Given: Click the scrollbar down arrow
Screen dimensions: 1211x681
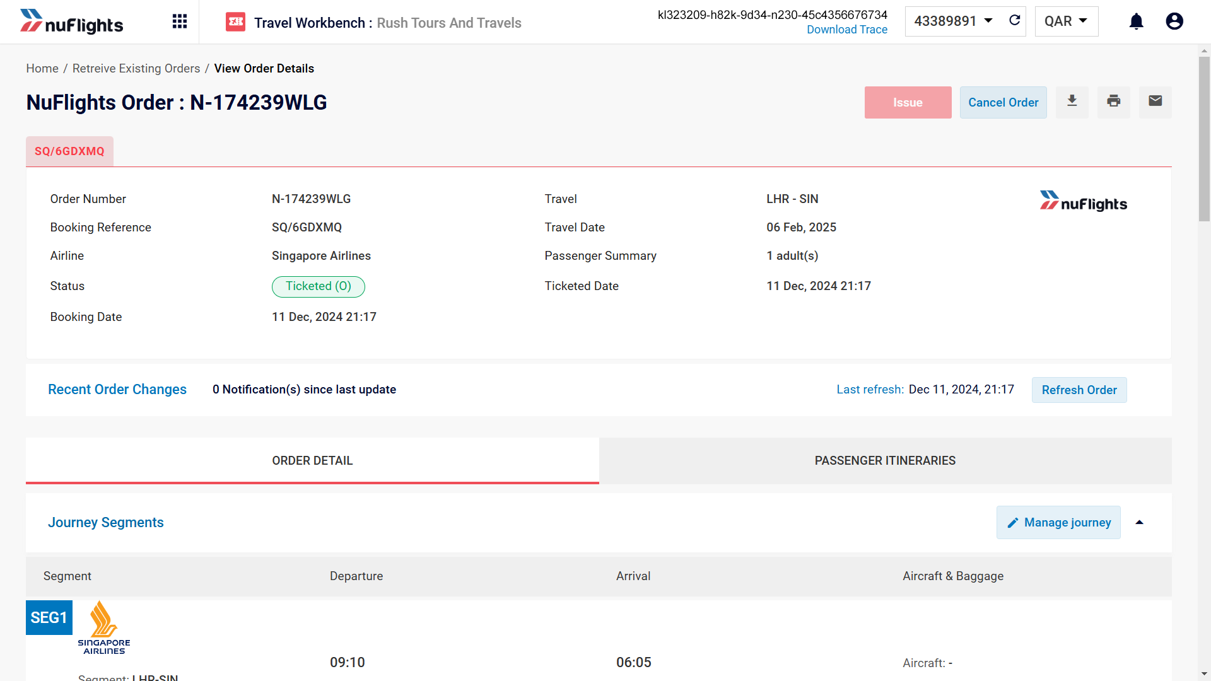Looking at the screenshot, I should [x=1204, y=674].
